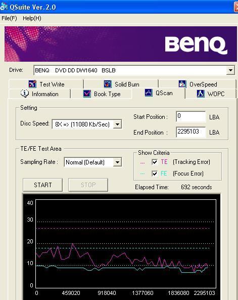The image size is (238, 300).
Task: Switch to the Test Write tab
Action: pos(46,84)
